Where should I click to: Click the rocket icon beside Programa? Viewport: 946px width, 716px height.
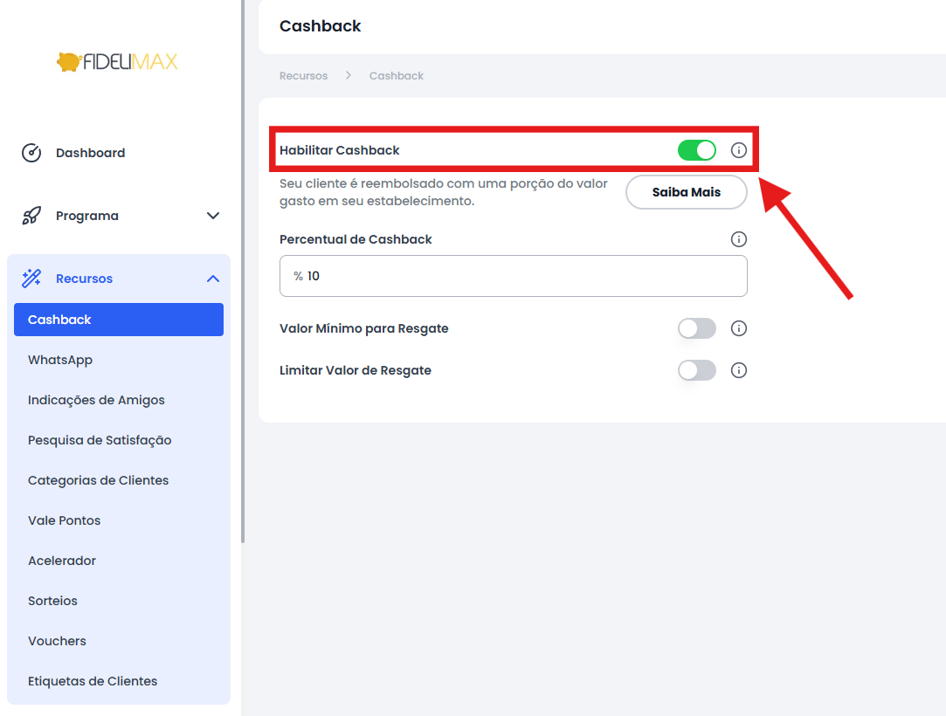(31, 216)
